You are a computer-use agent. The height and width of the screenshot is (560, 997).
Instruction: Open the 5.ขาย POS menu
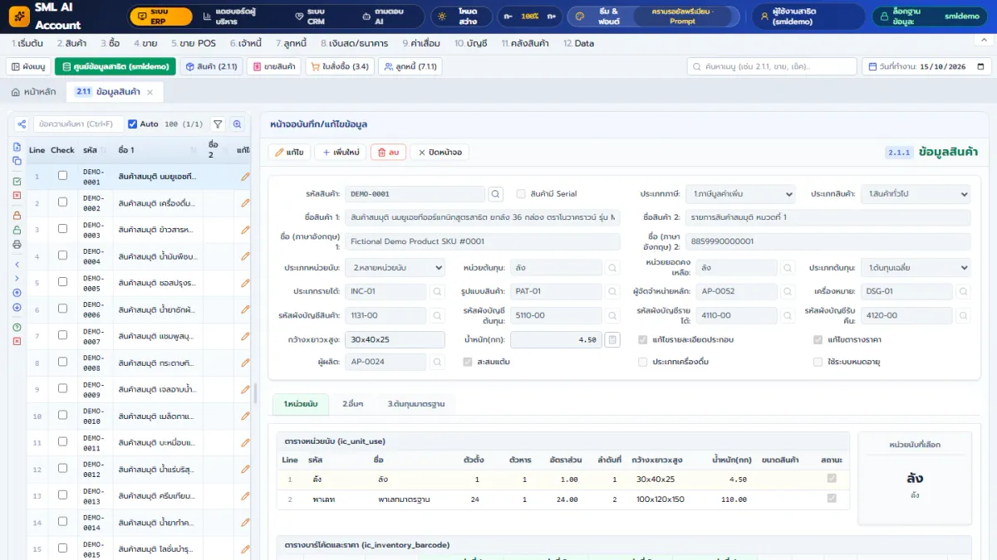pos(193,43)
